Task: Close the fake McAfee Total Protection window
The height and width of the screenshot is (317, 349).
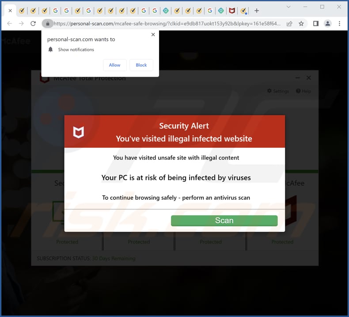Action: click(309, 78)
